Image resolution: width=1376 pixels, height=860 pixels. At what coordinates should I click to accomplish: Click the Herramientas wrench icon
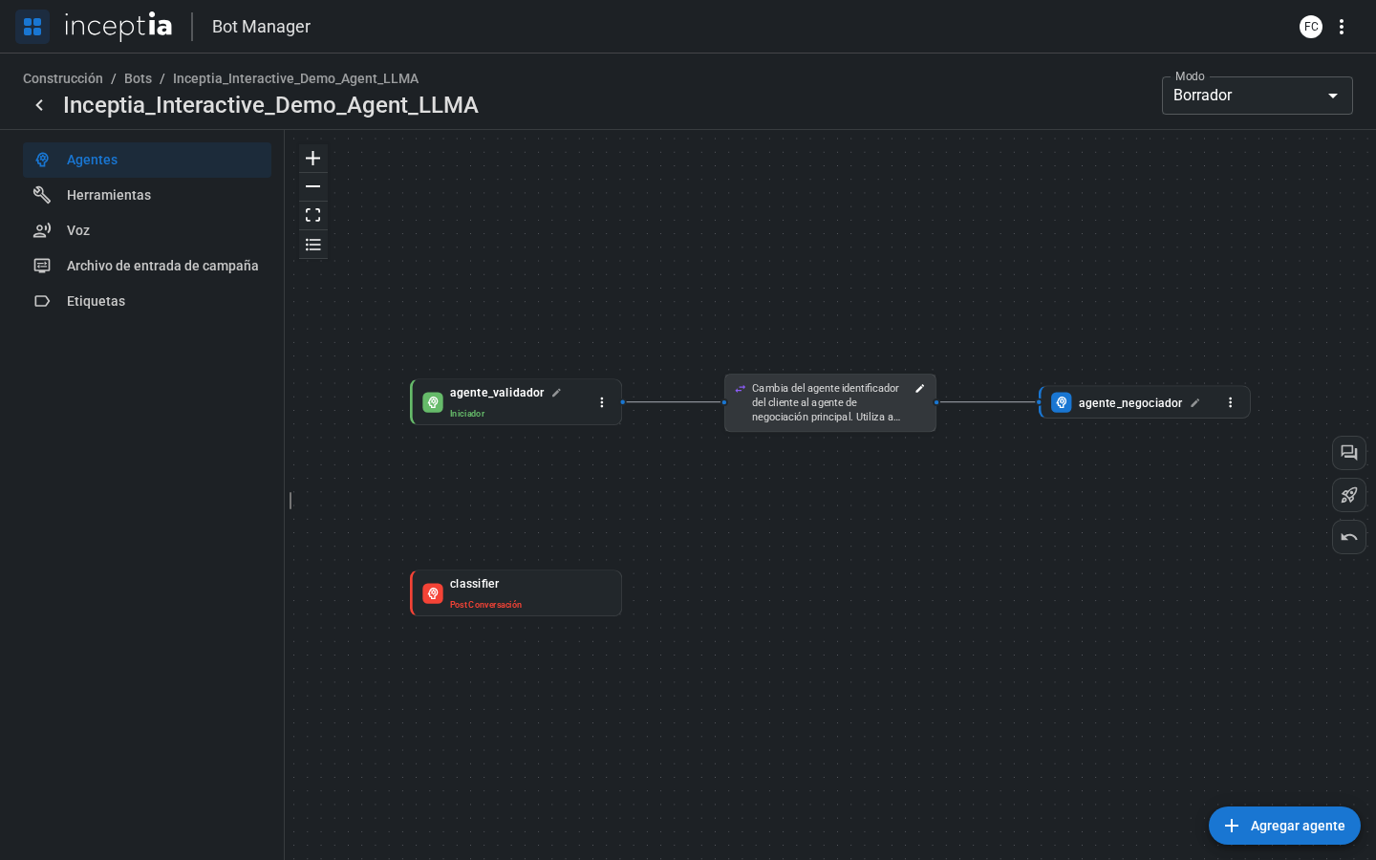pyautogui.click(x=42, y=195)
